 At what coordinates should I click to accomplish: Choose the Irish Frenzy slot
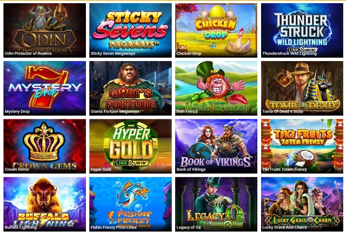tap(216, 88)
